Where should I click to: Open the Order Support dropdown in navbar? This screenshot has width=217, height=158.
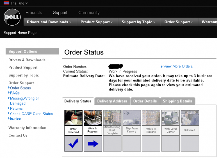click(179, 22)
